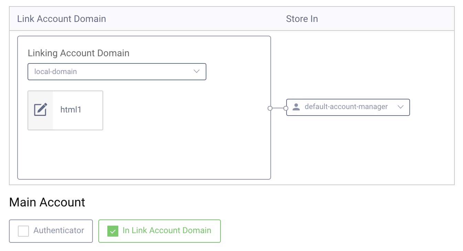Click the Main Account heading
This screenshot has height=251, width=463.
tap(46, 202)
